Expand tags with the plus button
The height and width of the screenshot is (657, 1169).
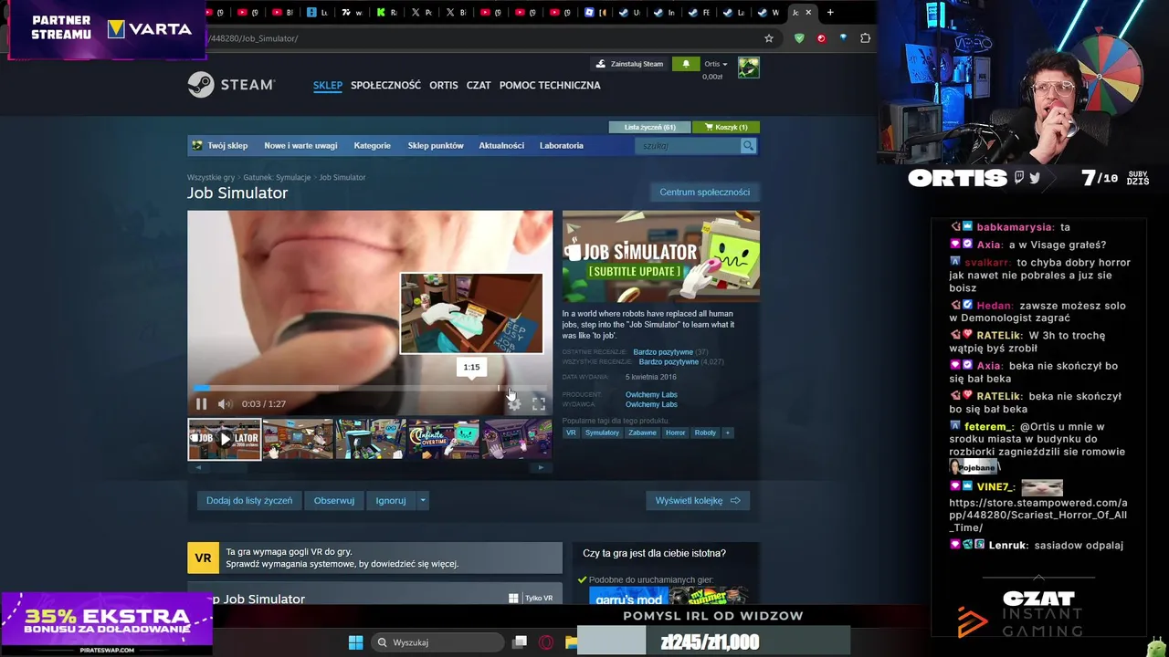click(727, 433)
